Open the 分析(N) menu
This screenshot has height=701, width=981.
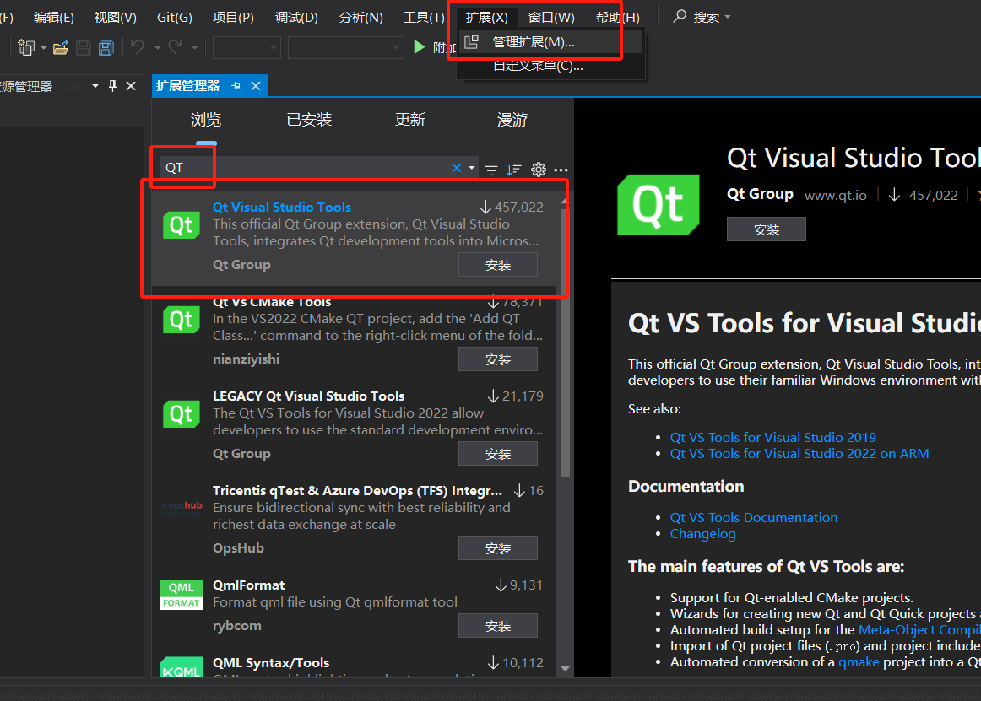point(361,17)
